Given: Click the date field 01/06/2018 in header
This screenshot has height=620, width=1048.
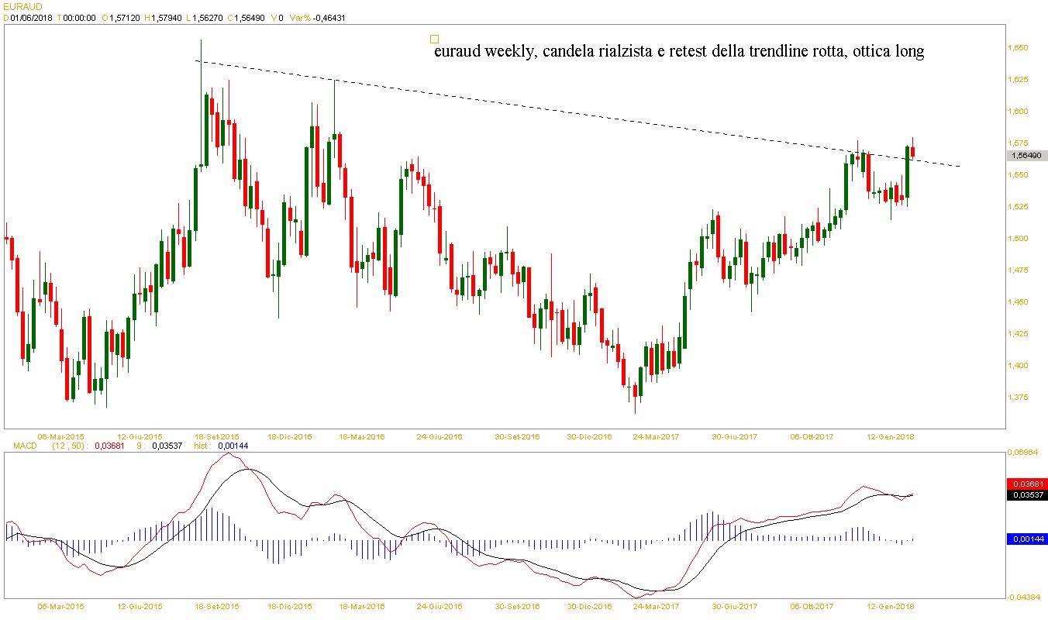Looking at the screenshot, I should [31, 18].
